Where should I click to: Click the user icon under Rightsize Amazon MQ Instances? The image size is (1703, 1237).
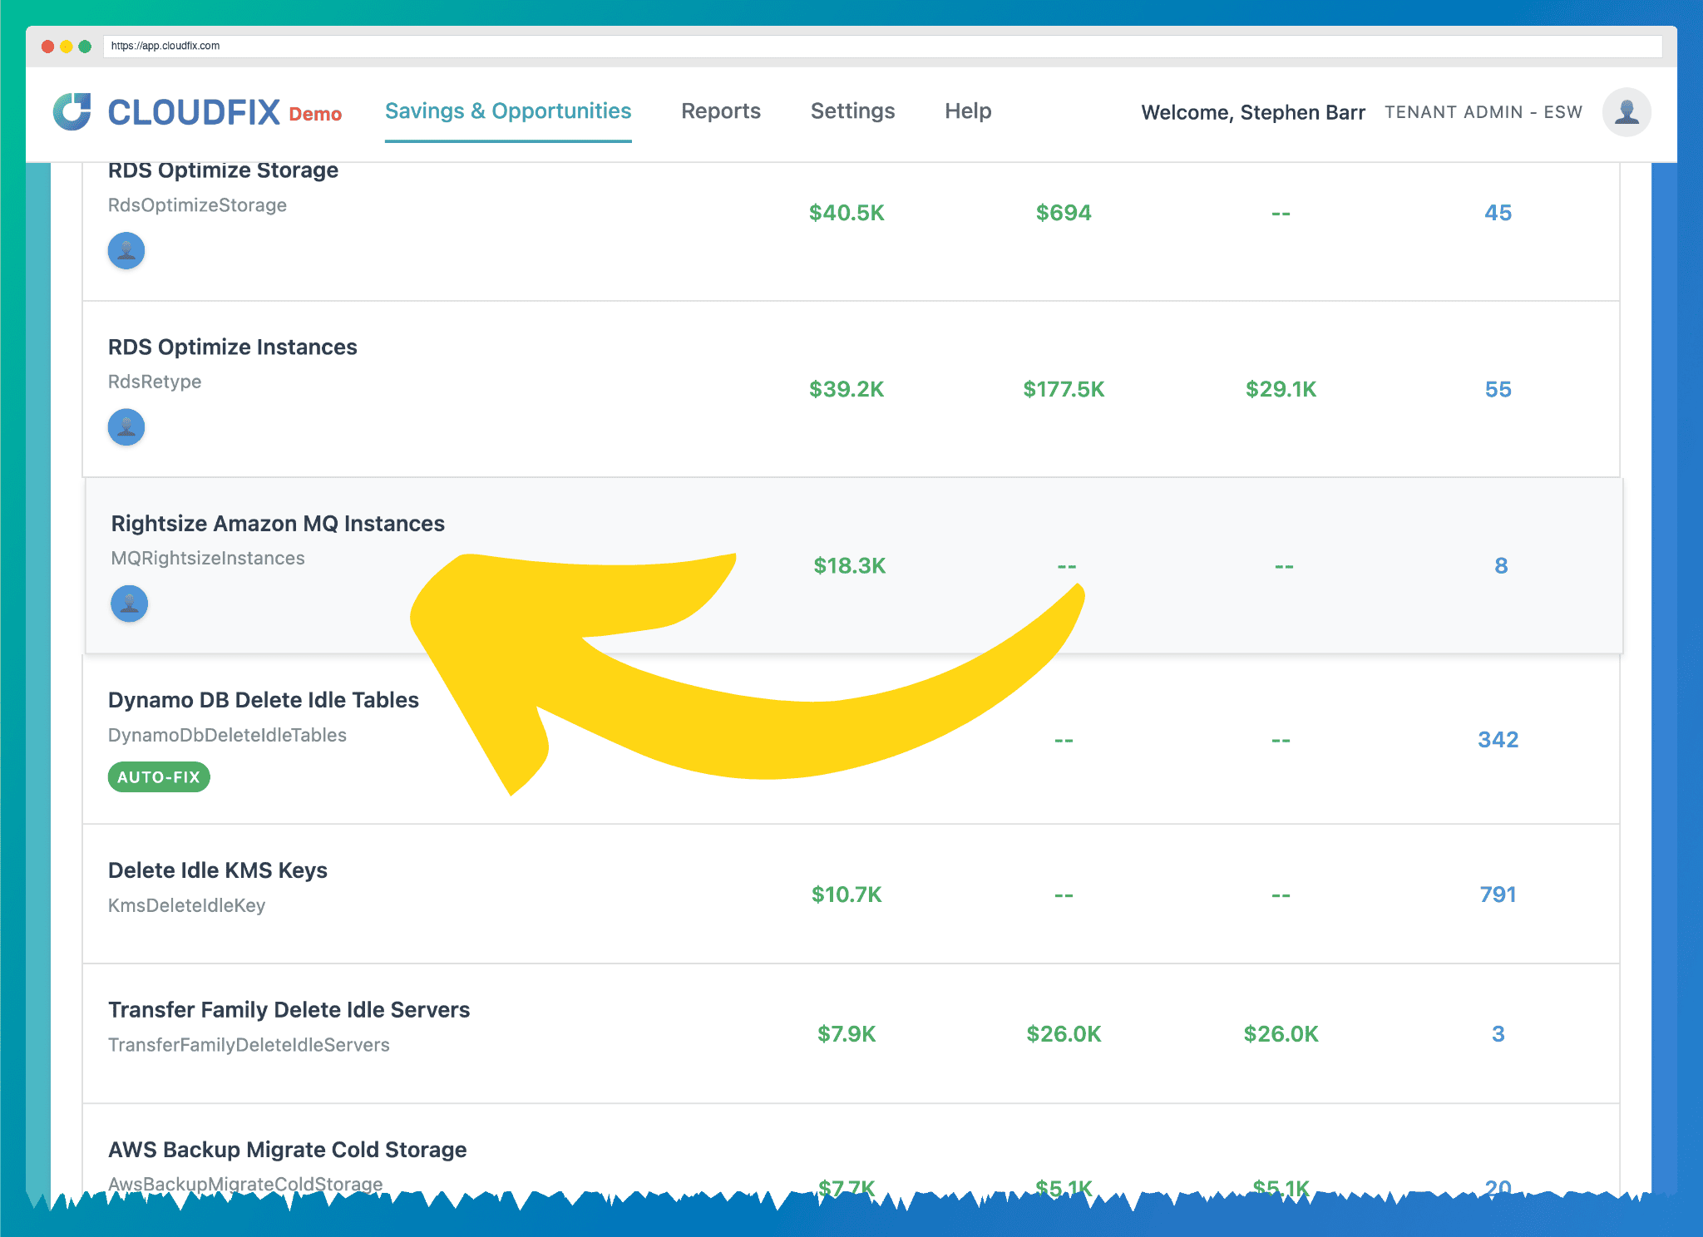pyautogui.click(x=129, y=604)
